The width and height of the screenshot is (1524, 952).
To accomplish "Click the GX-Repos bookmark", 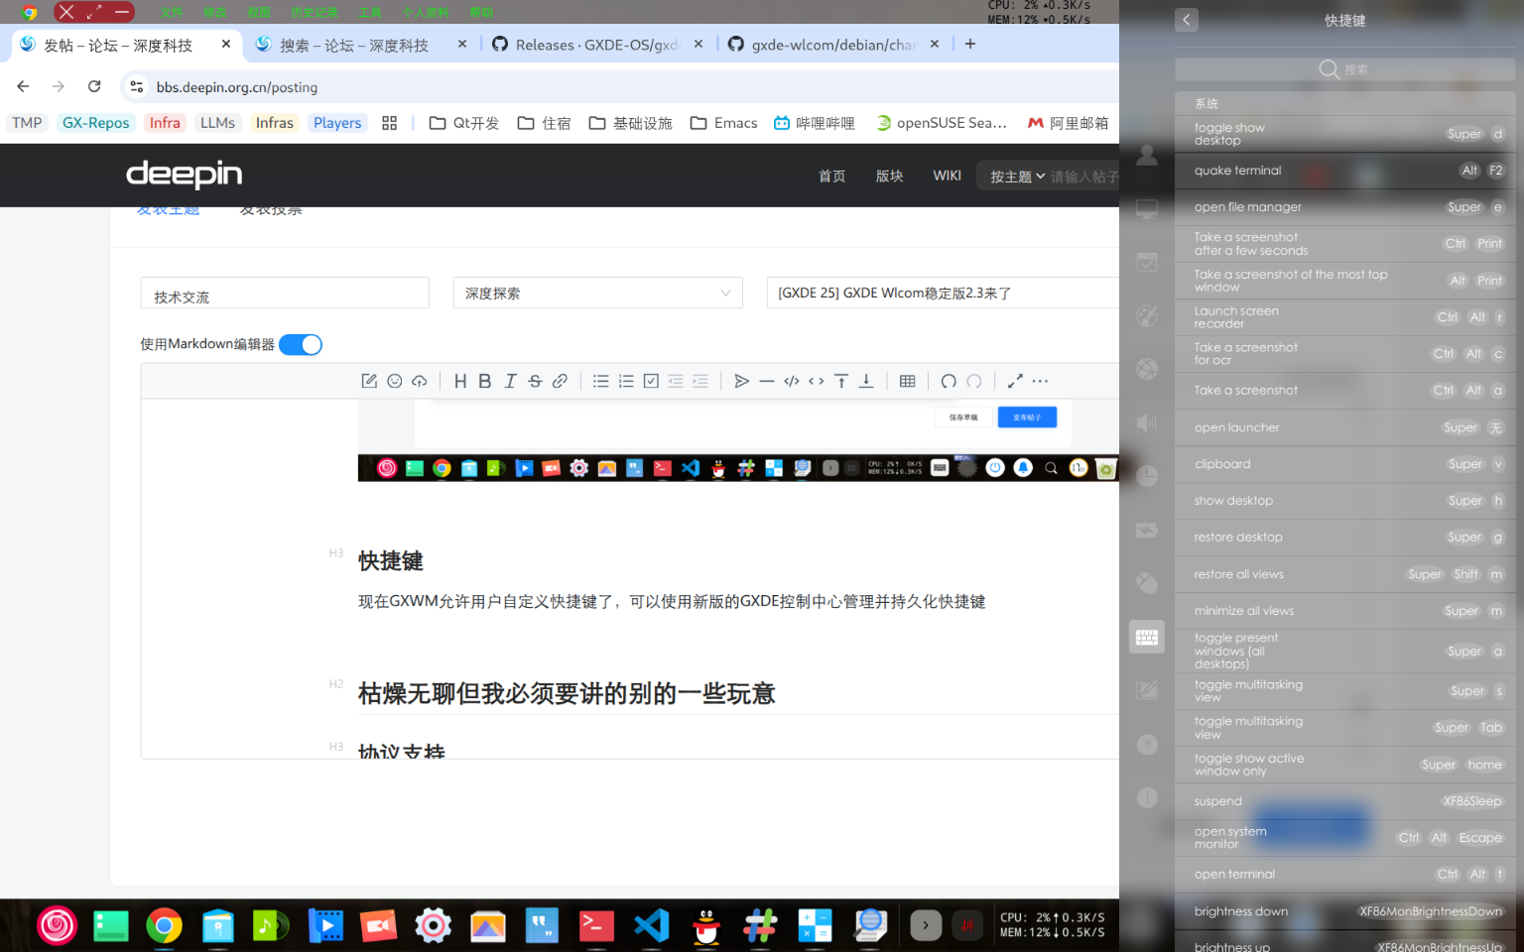I will pos(95,123).
